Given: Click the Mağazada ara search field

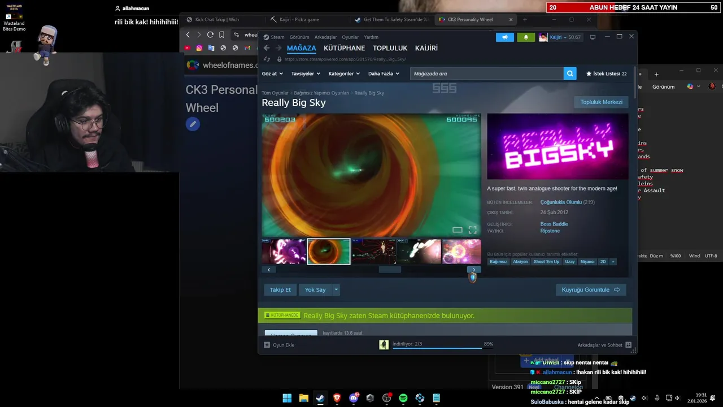Looking at the screenshot, I should (x=487, y=73).
